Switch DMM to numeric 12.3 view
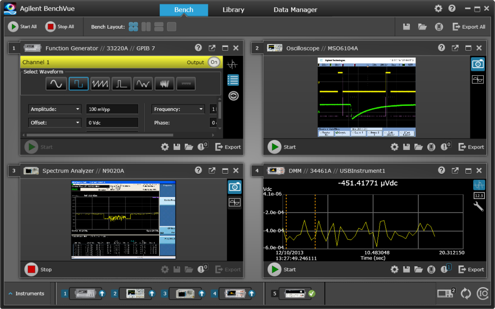 tap(479, 196)
